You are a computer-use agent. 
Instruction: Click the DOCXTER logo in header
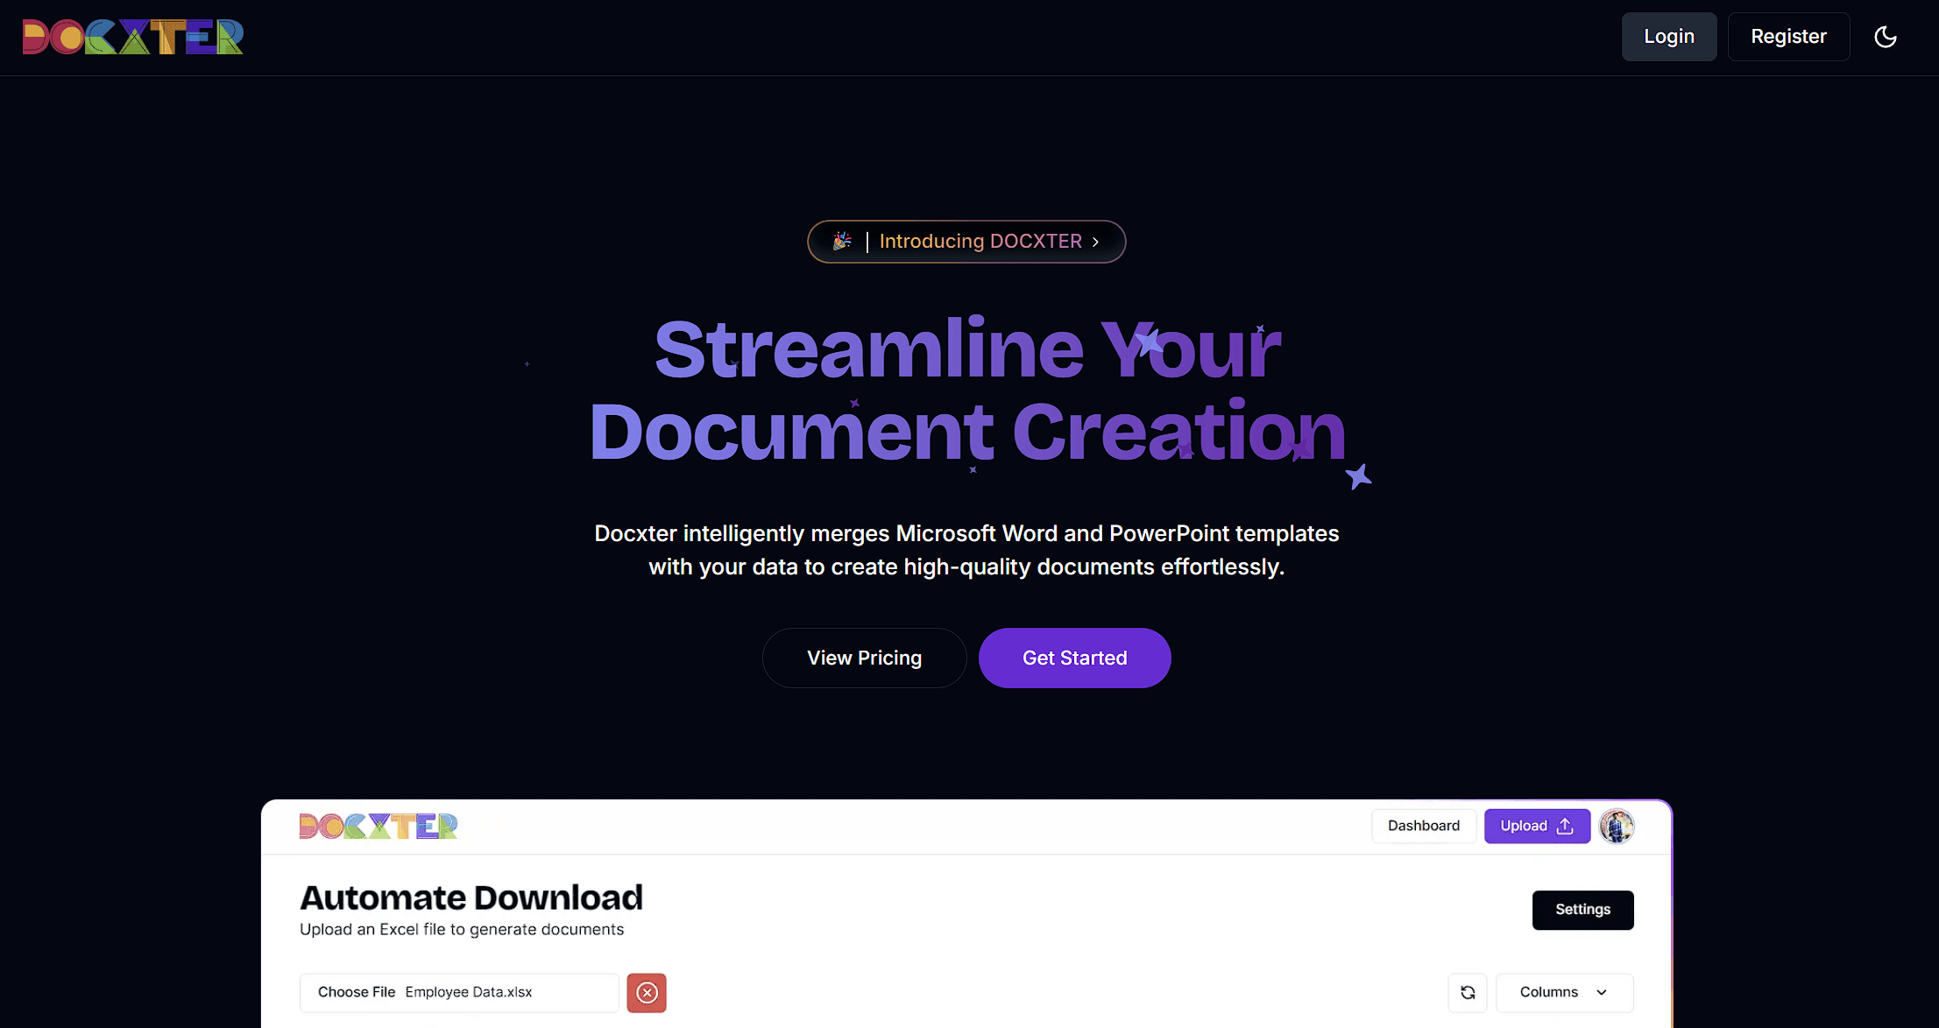click(x=133, y=37)
